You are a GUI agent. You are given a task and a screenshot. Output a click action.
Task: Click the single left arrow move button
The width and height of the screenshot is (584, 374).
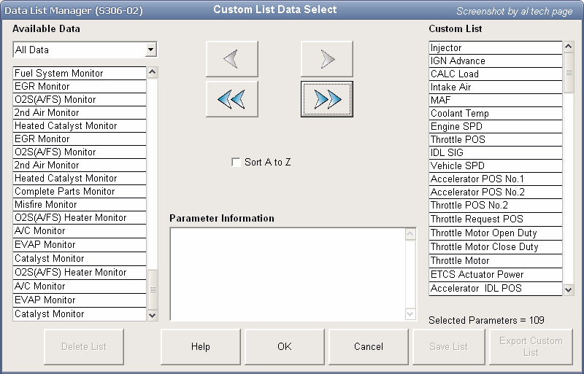click(231, 59)
